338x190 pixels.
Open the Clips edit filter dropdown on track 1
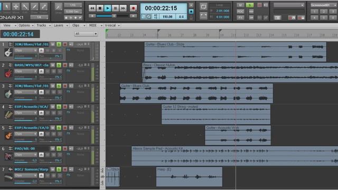(26, 51)
